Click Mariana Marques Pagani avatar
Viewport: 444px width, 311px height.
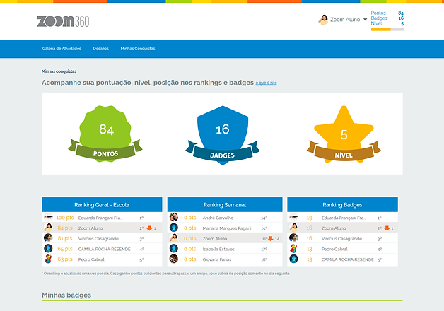174,228
